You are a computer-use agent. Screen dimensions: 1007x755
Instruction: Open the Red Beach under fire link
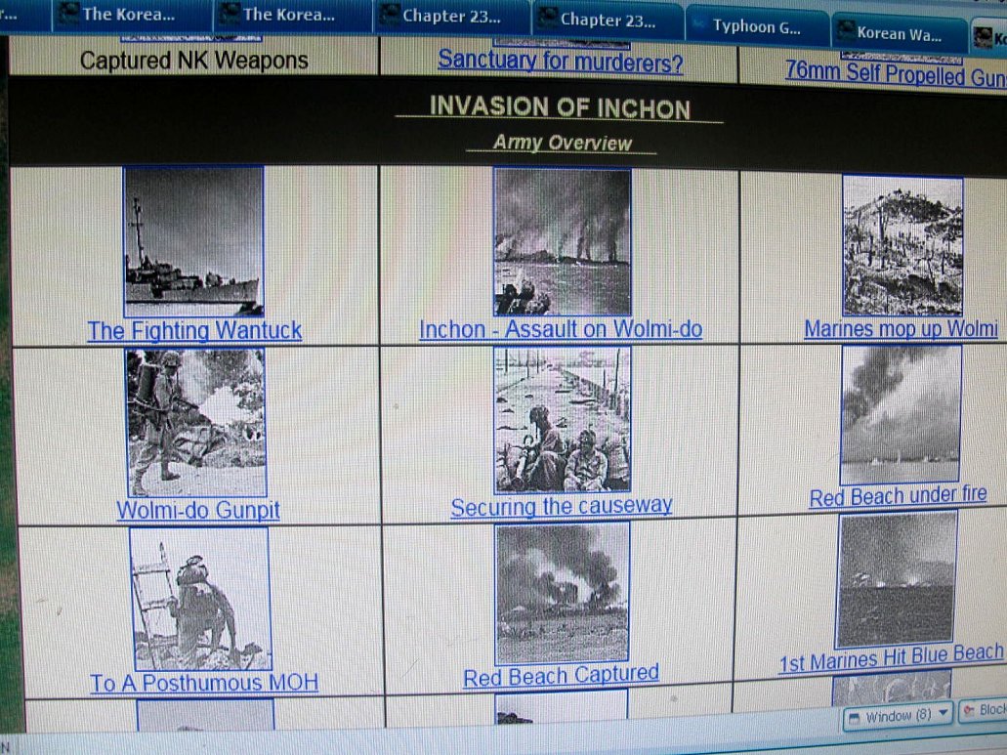pyautogui.click(x=898, y=496)
